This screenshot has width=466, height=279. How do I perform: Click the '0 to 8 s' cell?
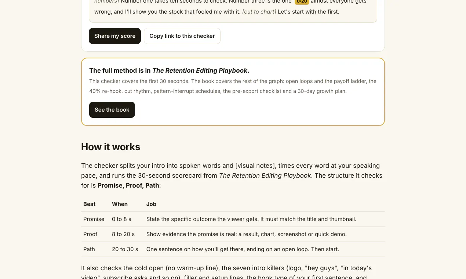[121, 219]
